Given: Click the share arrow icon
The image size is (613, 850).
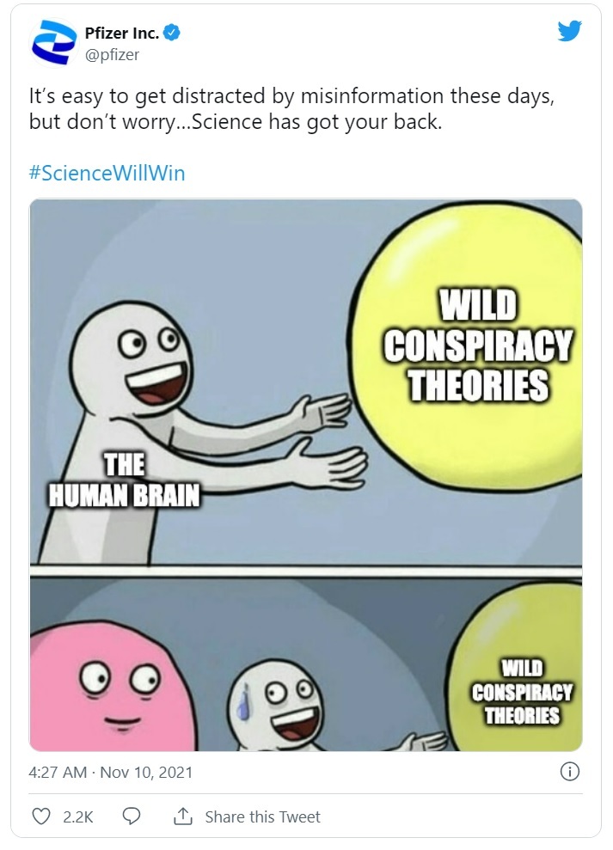Looking at the screenshot, I should tap(183, 816).
